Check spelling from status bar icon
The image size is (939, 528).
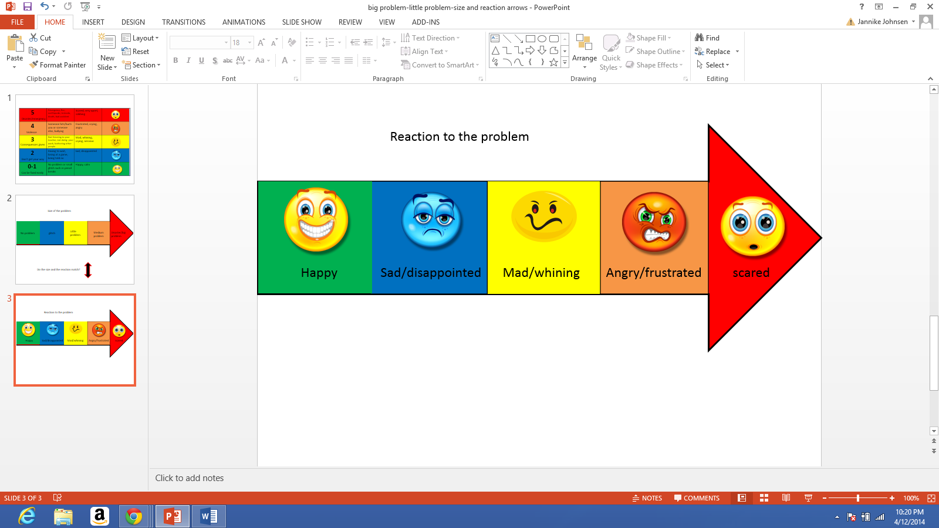[58, 498]
